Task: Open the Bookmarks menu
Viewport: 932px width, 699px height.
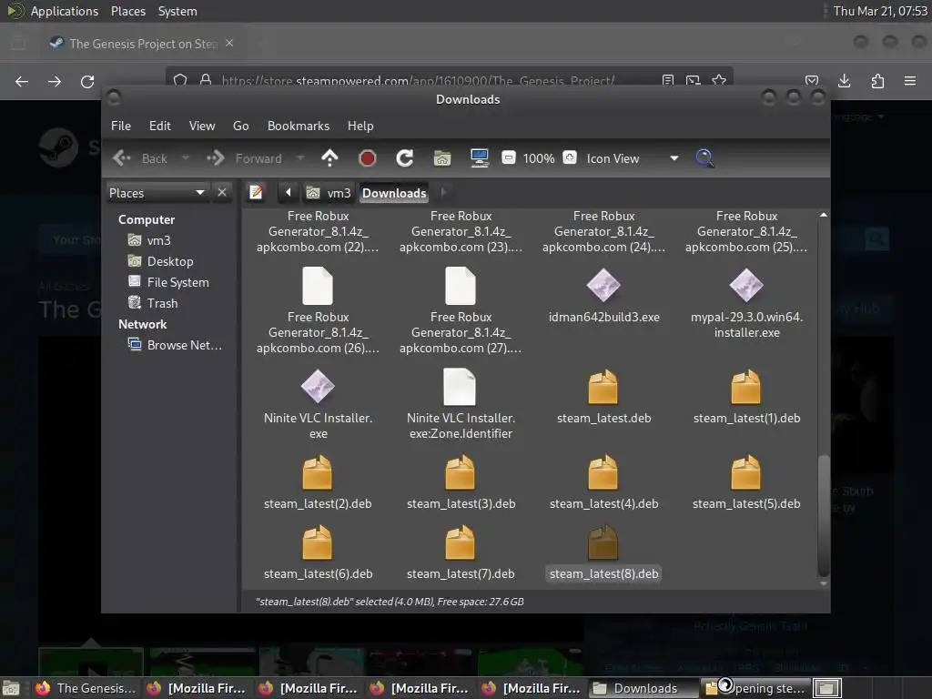Action: point(299,126)
